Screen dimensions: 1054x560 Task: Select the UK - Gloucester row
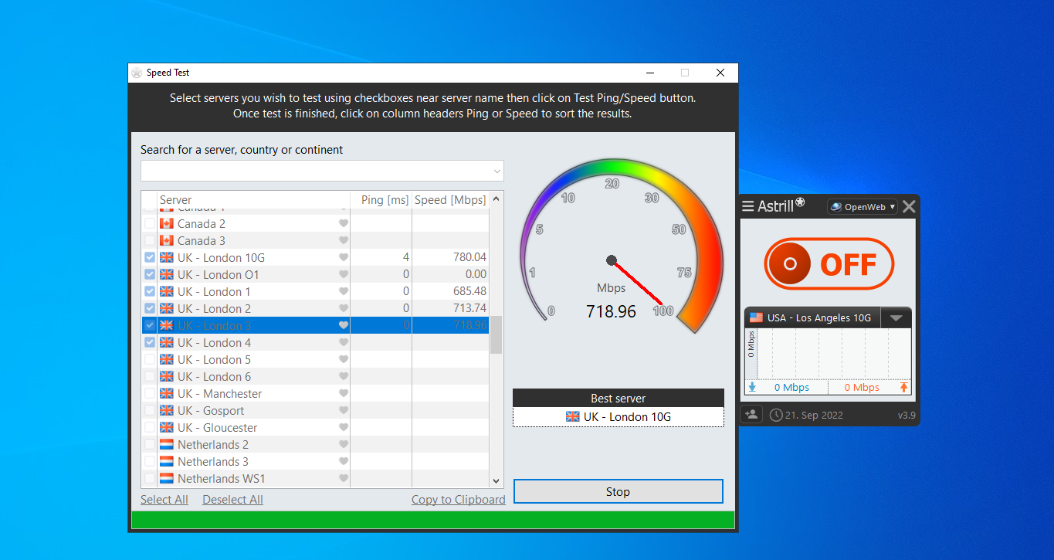click(315, 428)
